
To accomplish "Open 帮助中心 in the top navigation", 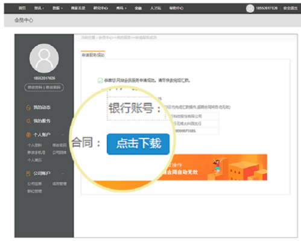I will 176,8.
